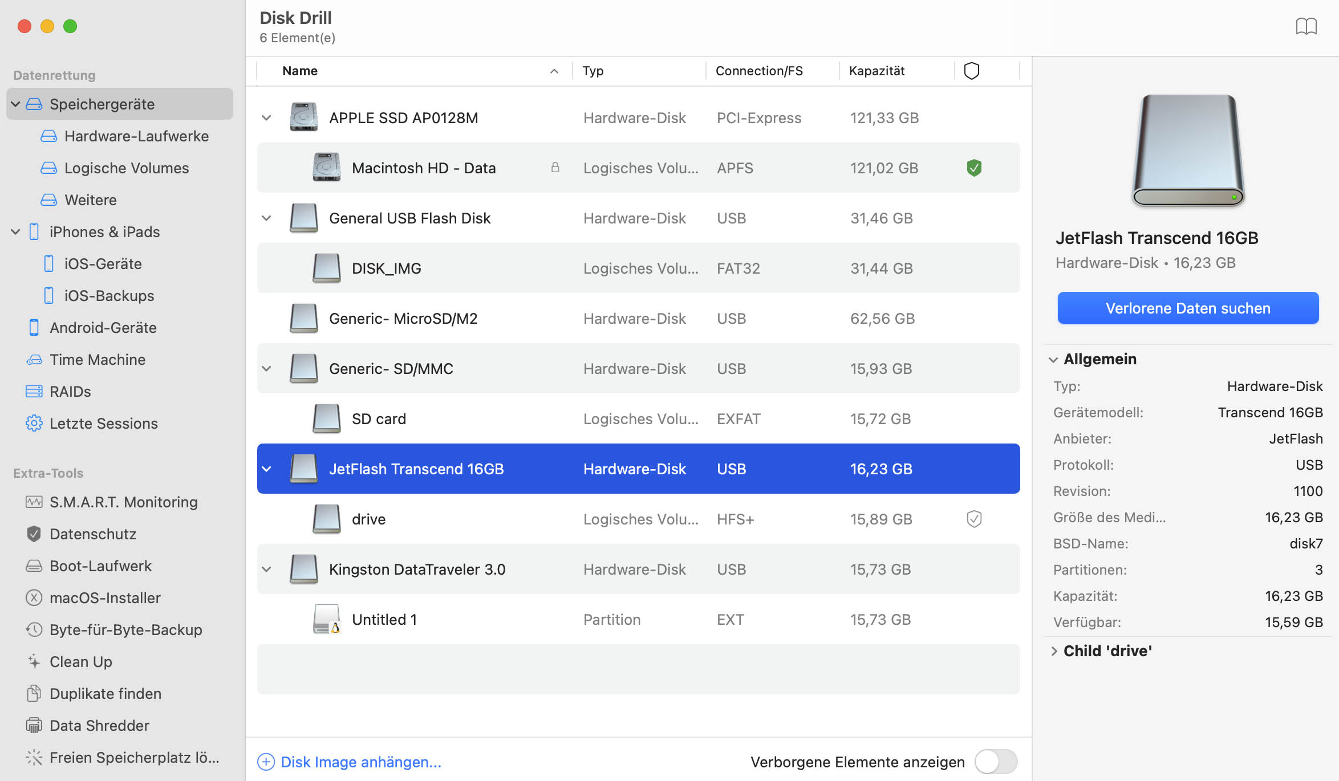Click the Data Shredder icon
The height and width of the screenshot is (781, 1339).
[34, 726]
